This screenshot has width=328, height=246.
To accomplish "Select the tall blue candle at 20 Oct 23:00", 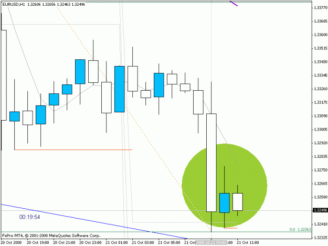I will tap(80, 72).
